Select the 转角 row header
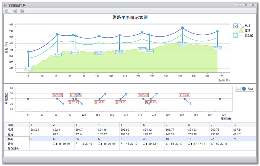The height and width of the screenshot is (166, 260). click(x=18, y=144)
